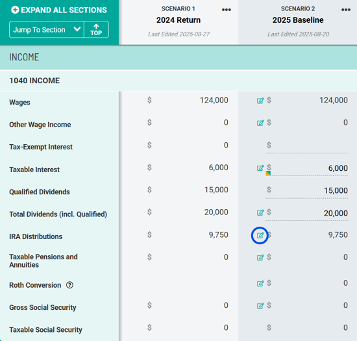Viewport: 357px width, 341px height.
Task: Open the three-dot menu for Scenario 1
Action: coord(227,10)
